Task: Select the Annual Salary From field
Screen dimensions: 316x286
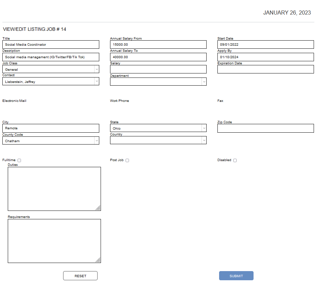Action: click(x=158, y=44)
